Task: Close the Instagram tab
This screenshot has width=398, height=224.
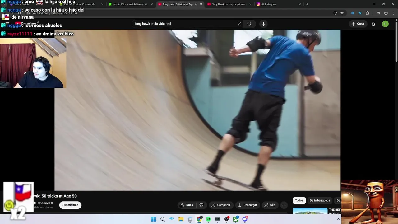Action: coord(300,4)
